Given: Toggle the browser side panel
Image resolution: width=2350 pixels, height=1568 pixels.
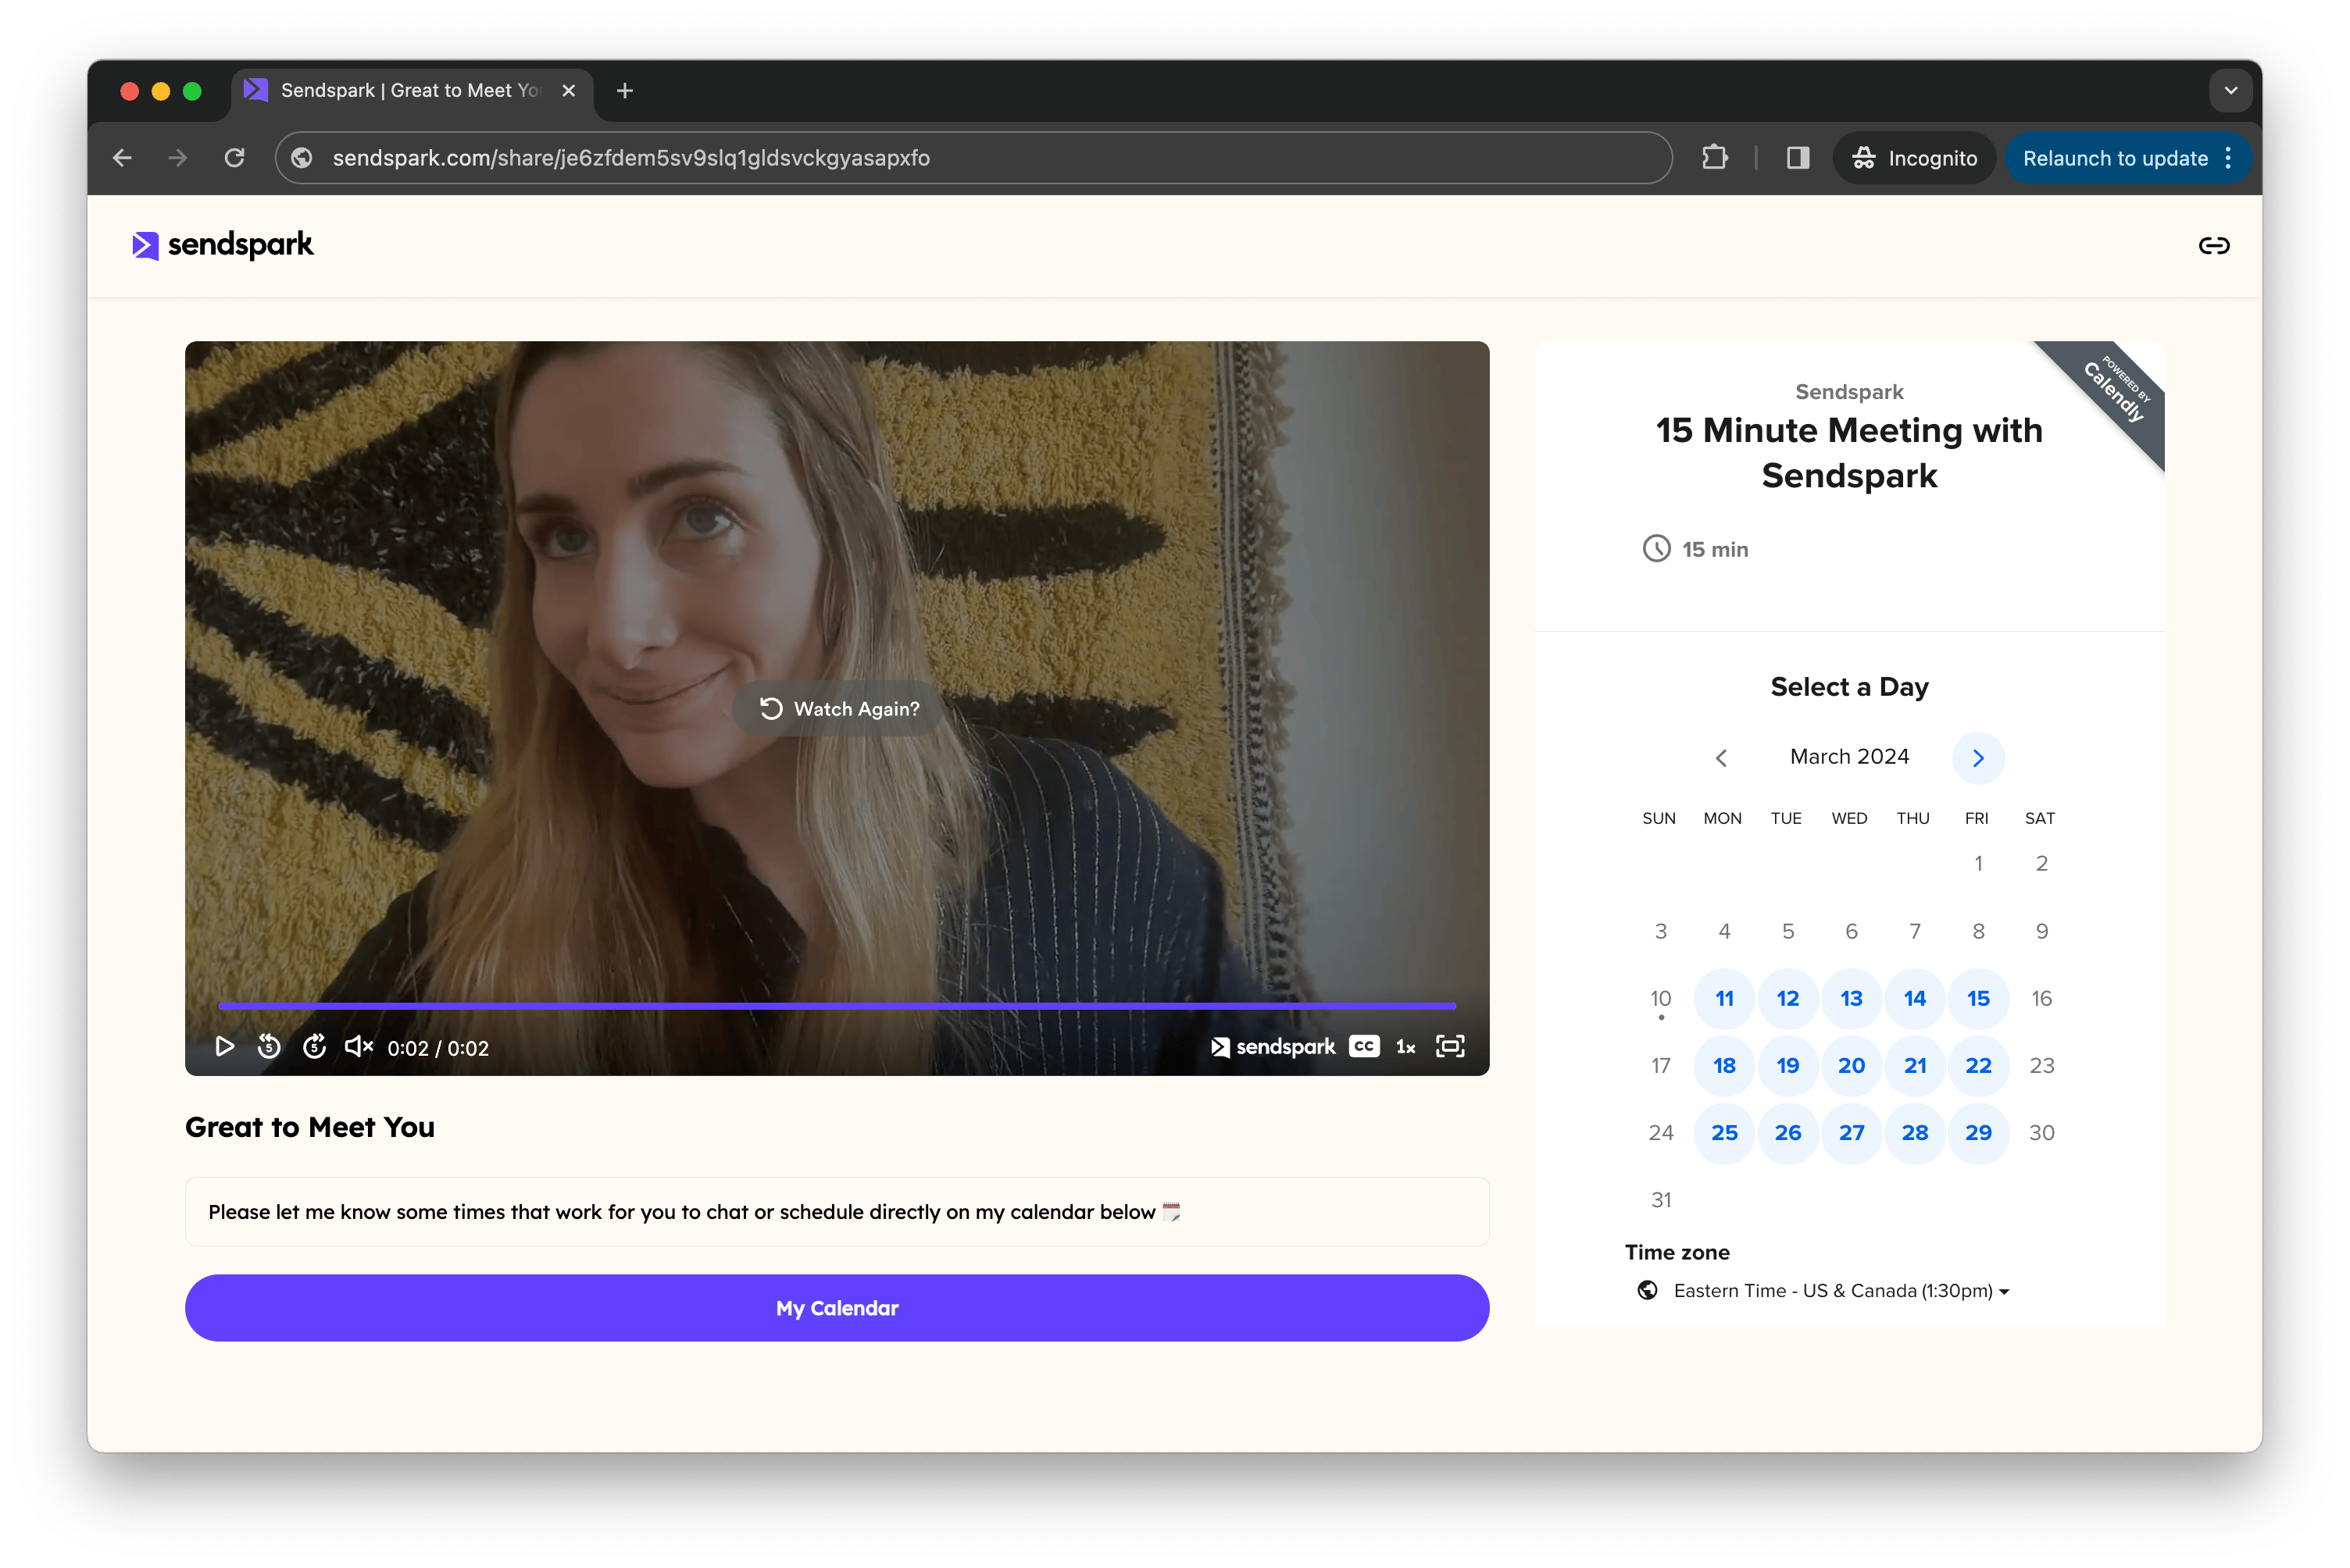Looking at the screenshot, I should pos(1798,158).
